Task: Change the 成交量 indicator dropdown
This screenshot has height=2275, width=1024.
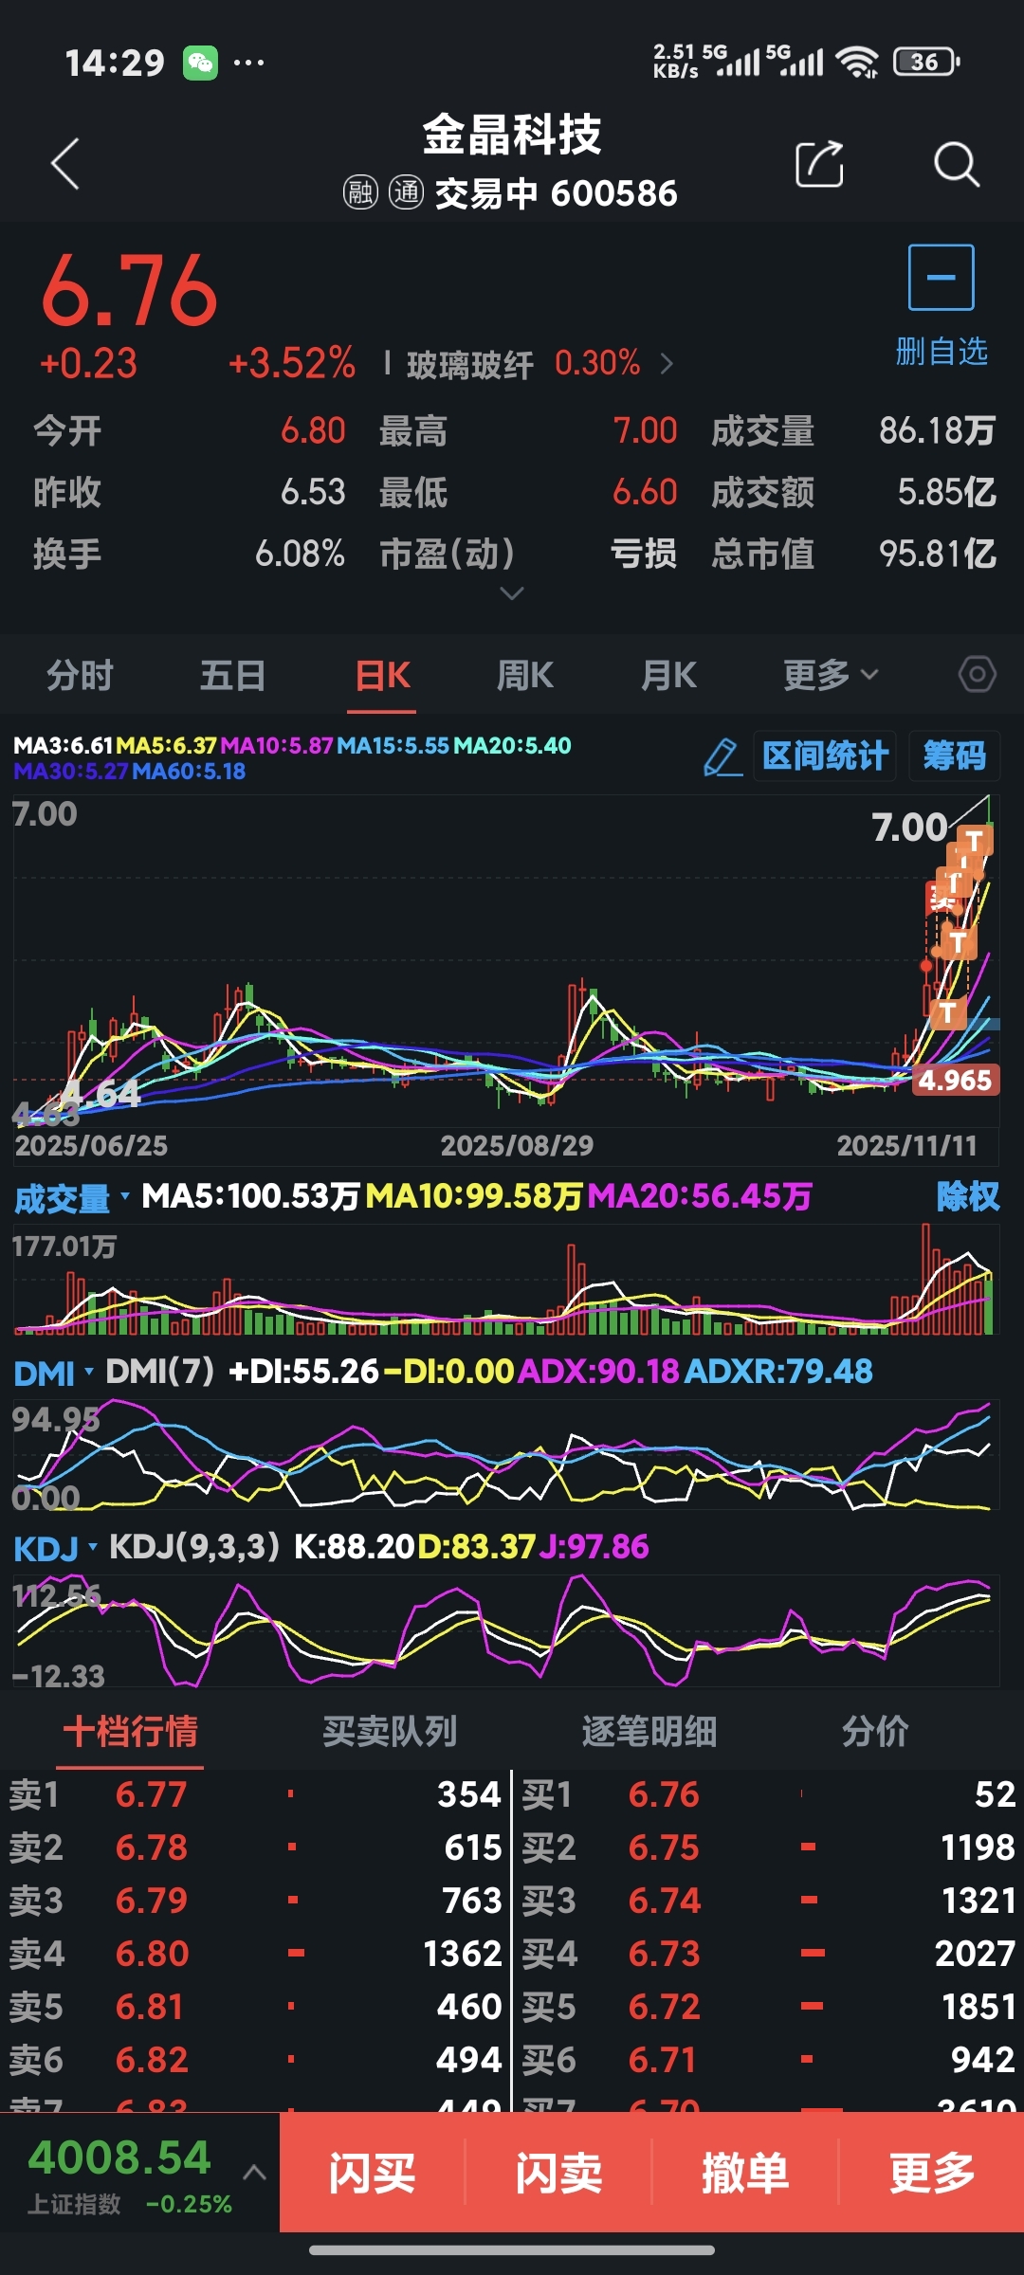Action: [x=72, y=1198]
